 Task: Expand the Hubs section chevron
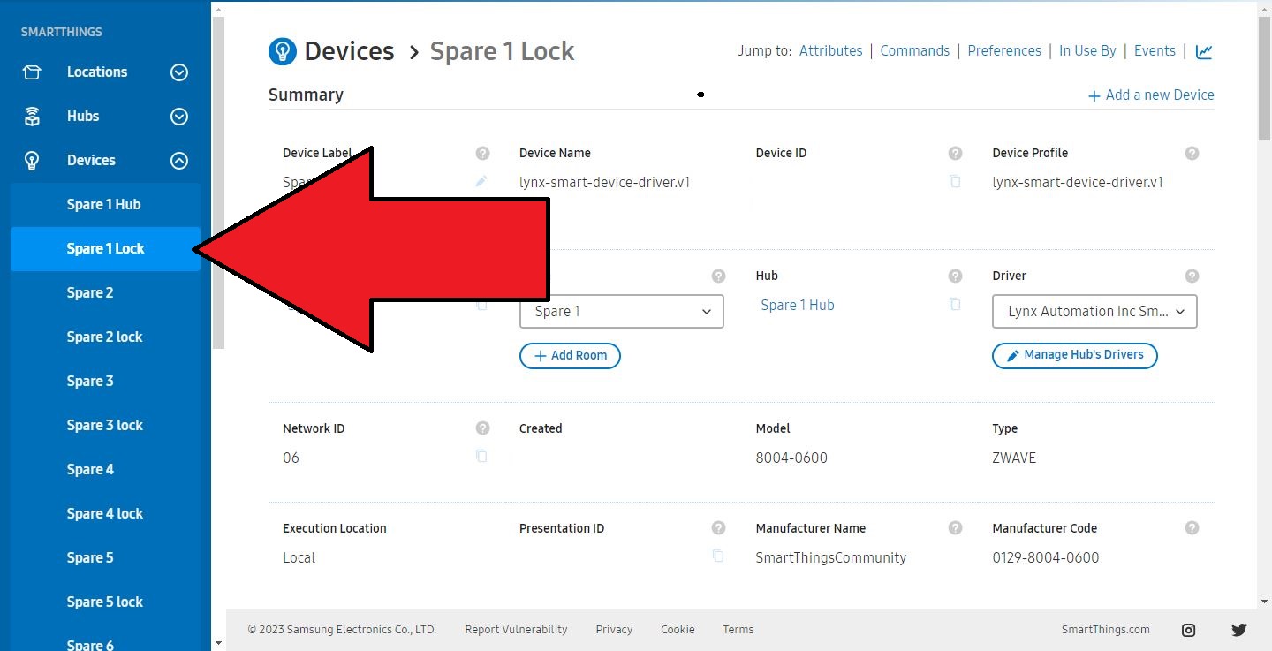(x=179, y=117)
